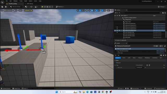
Task: Click the Unreal Engine logo icon
Action: (2, 2)
